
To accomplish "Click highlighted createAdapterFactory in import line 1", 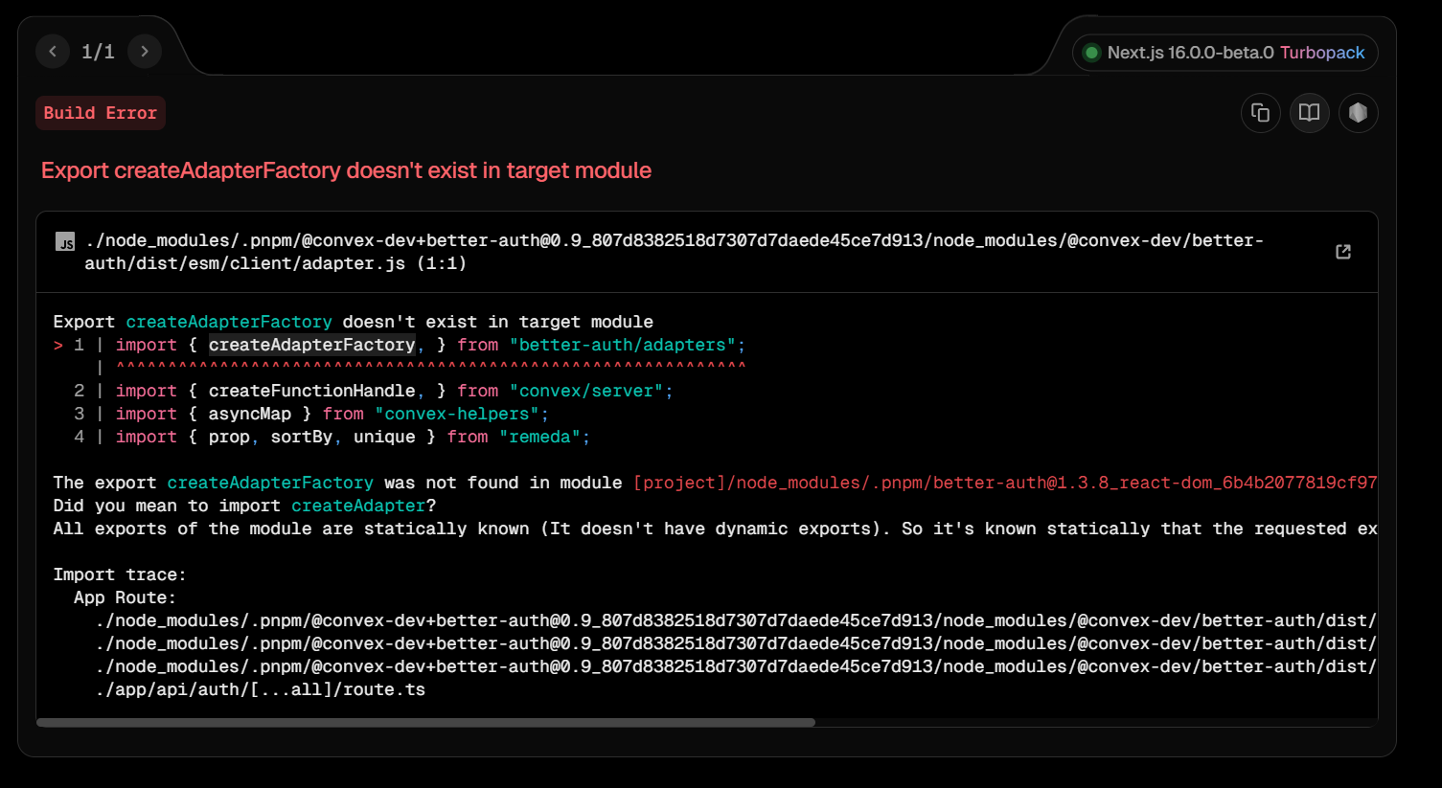I will (x=312, y=345).
